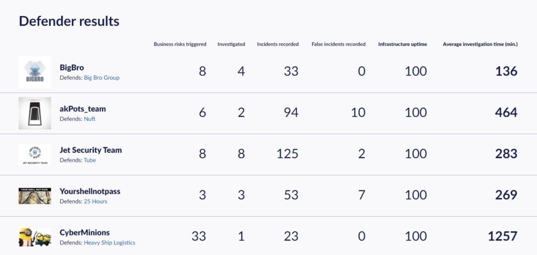This screenshot has width=537, height=255.
Task: Click the Jet Security Team logo
Action: tap(35, 154)
